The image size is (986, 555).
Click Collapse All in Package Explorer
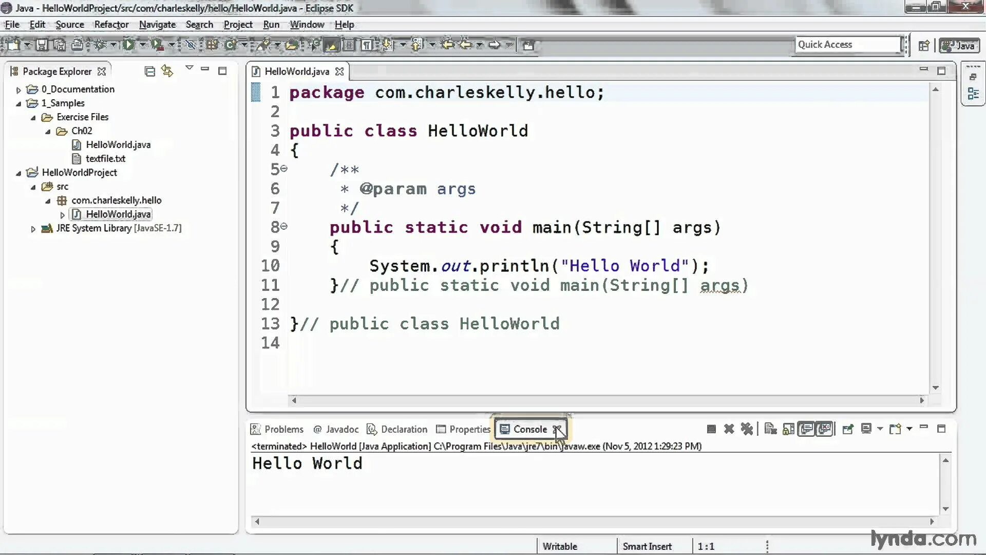pyautogui.click(x=149, y=71)
